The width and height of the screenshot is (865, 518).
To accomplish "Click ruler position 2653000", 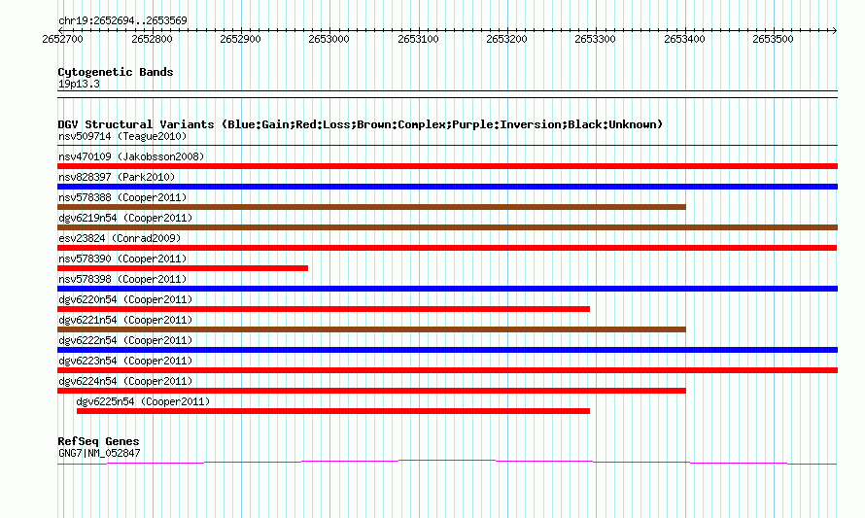I will (x=329, y=39).
